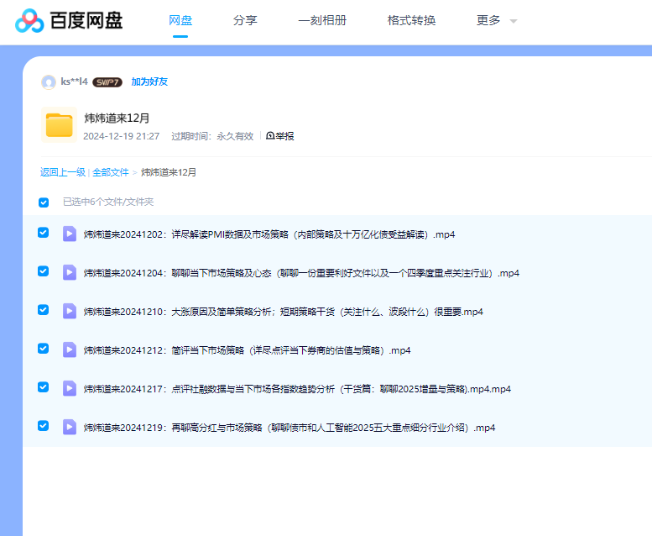Click video icon of the 20241210 file
The width and height of the screenshot is (652, 536).
point(70,311)
